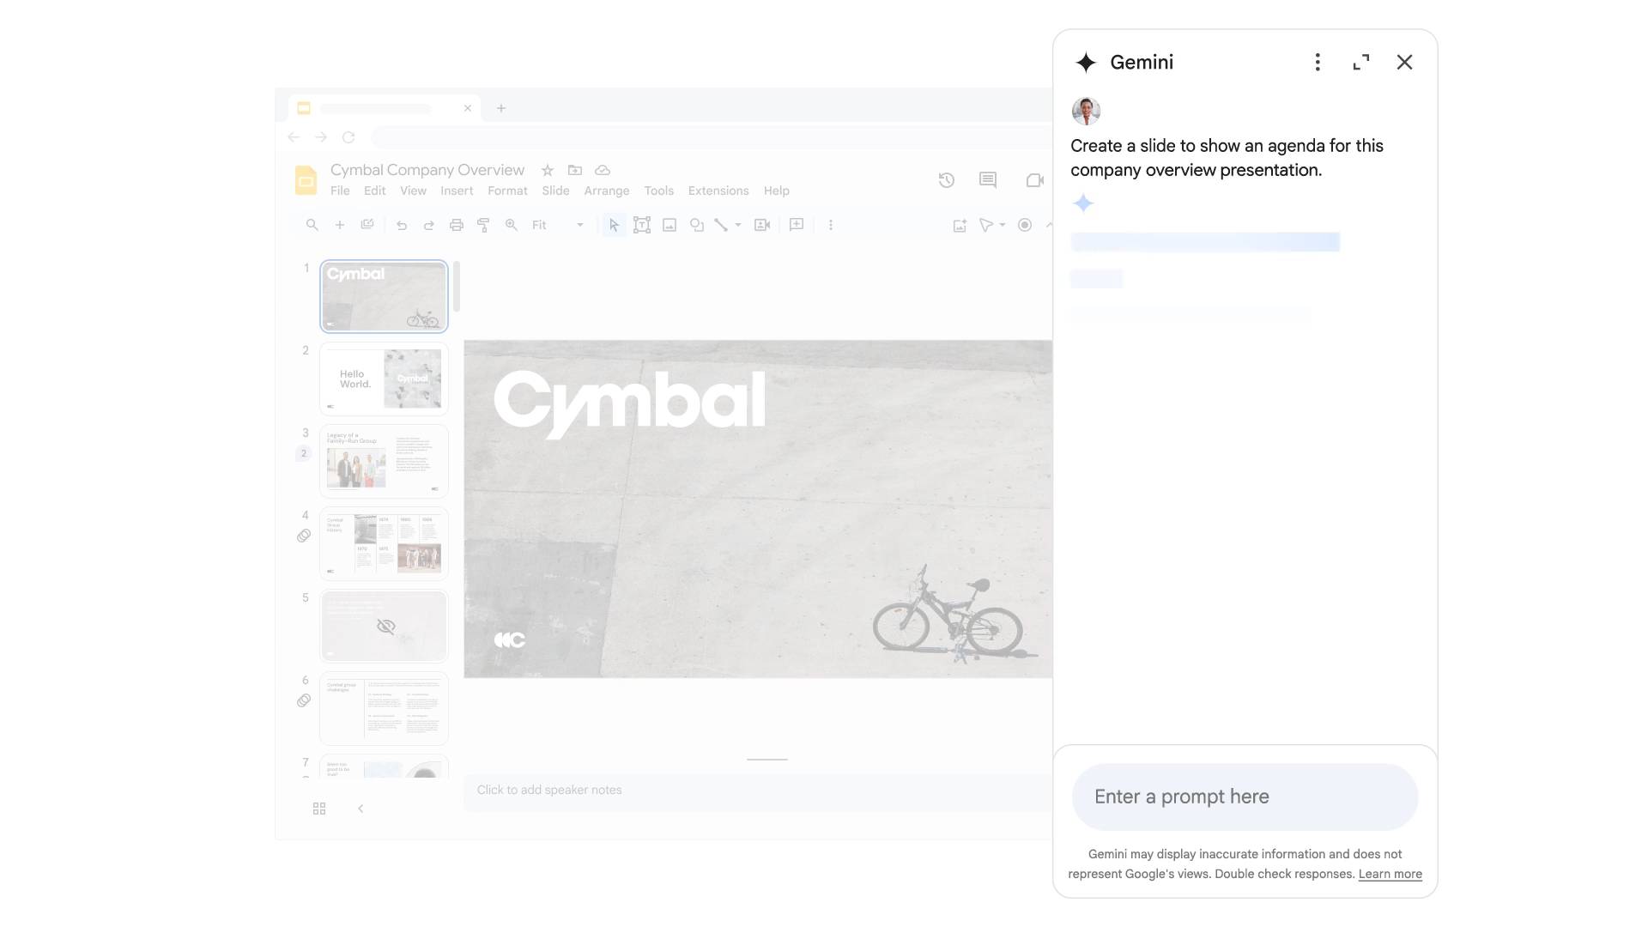
Task: Click the Enter a prompt here field
Action: (1245, 797)
